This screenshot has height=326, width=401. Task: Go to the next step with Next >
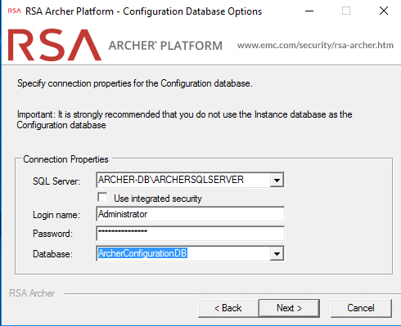289,308
